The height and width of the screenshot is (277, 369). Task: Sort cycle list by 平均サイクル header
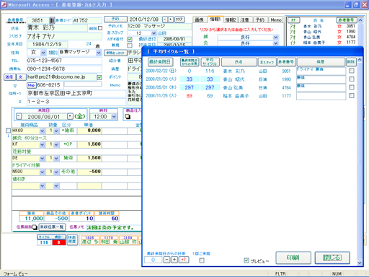210,62
